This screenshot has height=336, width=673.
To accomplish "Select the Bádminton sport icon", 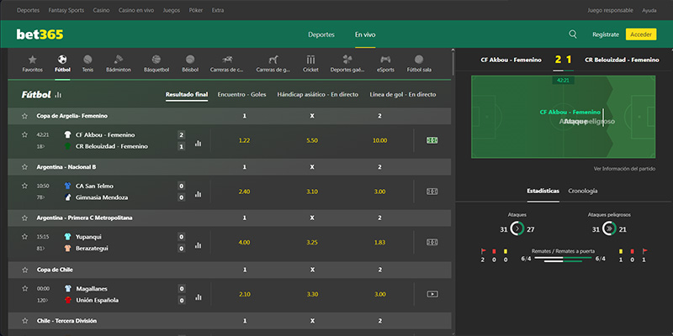I will (x=119, y=60).
